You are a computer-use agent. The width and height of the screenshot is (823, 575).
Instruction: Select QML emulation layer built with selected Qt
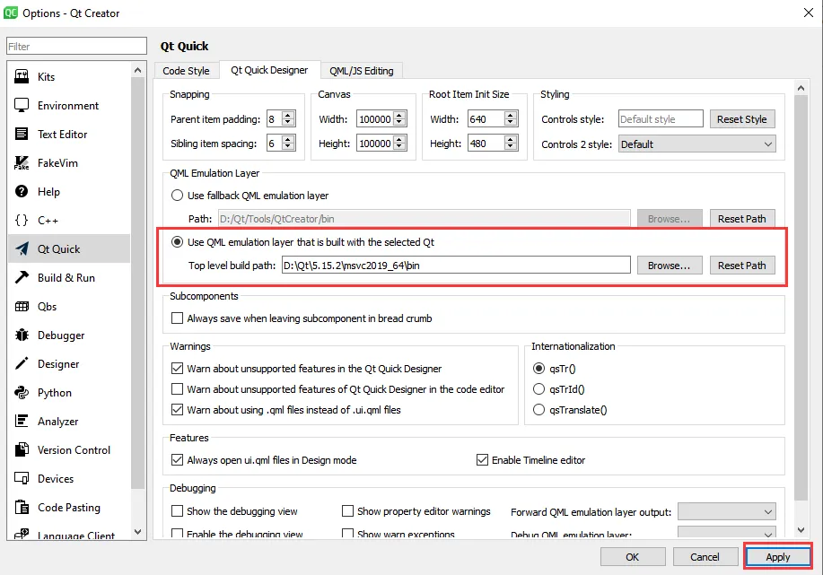pos(177,242)
